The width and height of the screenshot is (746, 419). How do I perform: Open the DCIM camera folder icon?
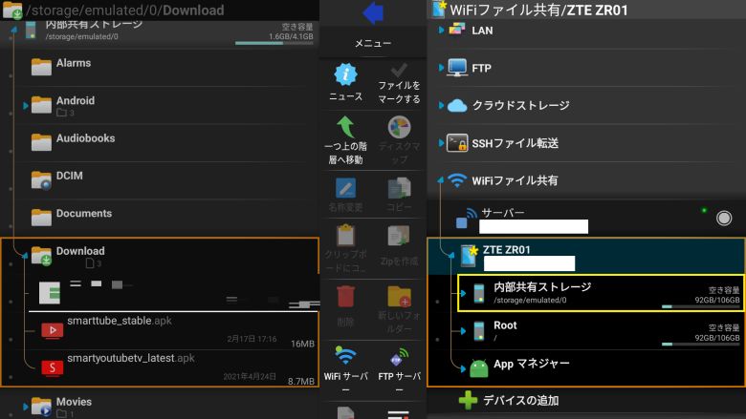point(41,180)
